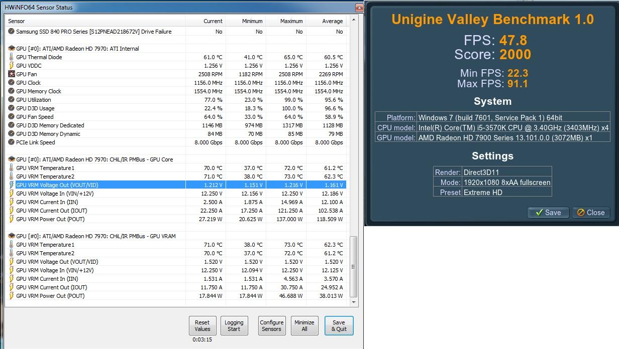Click the chip icon beside GPU ATI Internal header
619x349 pixels.
click(x=12, y=49)
